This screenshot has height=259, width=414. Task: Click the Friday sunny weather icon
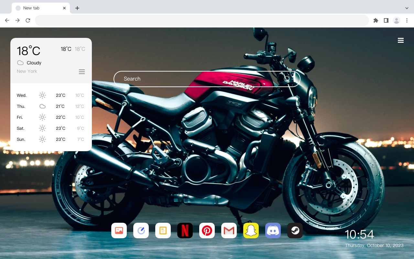point(42,117)
